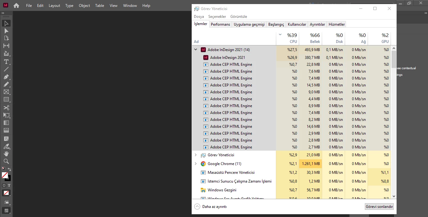Click scrollbar up arrow in process list
The image size is (428, 217).
coord(394,48)
